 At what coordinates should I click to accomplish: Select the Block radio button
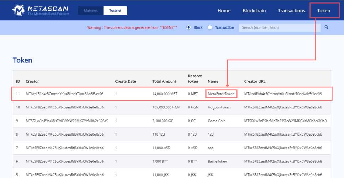tap(188, 27)
